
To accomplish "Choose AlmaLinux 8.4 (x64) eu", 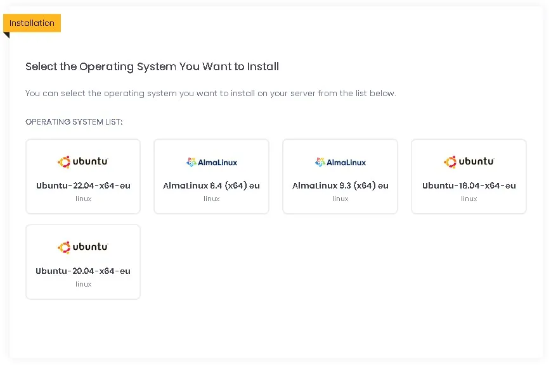I will [x=212, y=176].
